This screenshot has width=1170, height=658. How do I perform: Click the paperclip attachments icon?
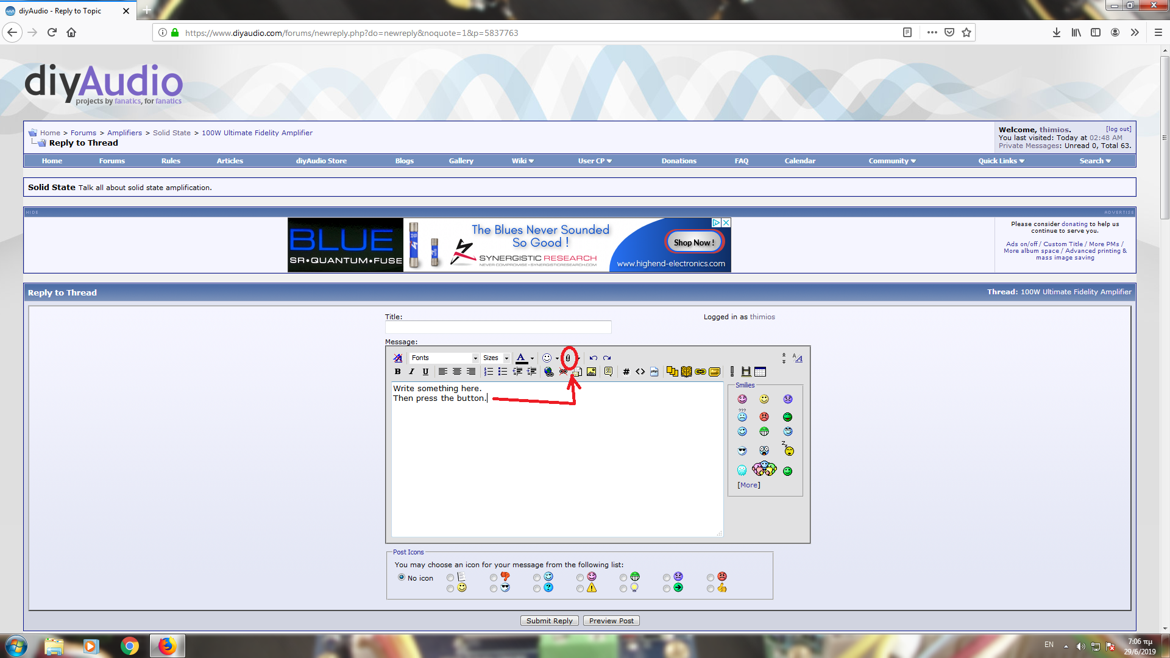568,358
